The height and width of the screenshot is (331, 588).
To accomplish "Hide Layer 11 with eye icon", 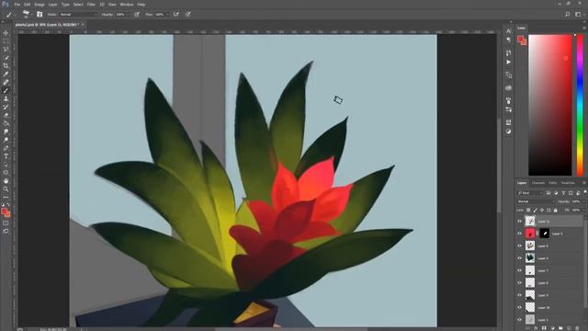I will [x=520, y=222].
